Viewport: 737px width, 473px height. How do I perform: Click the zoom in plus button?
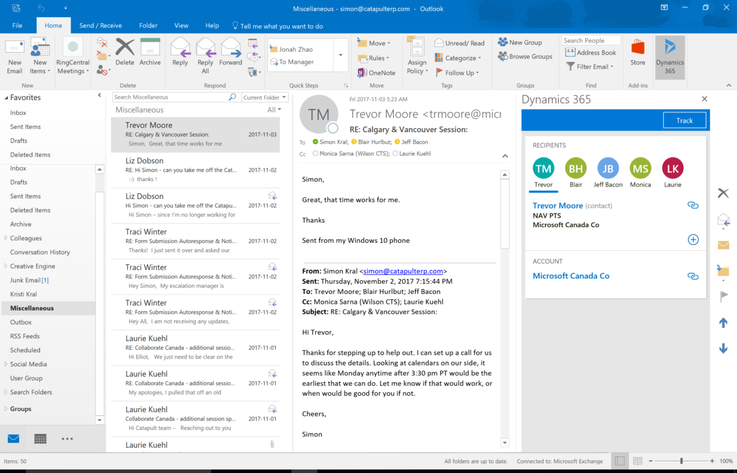coord(711,461)
